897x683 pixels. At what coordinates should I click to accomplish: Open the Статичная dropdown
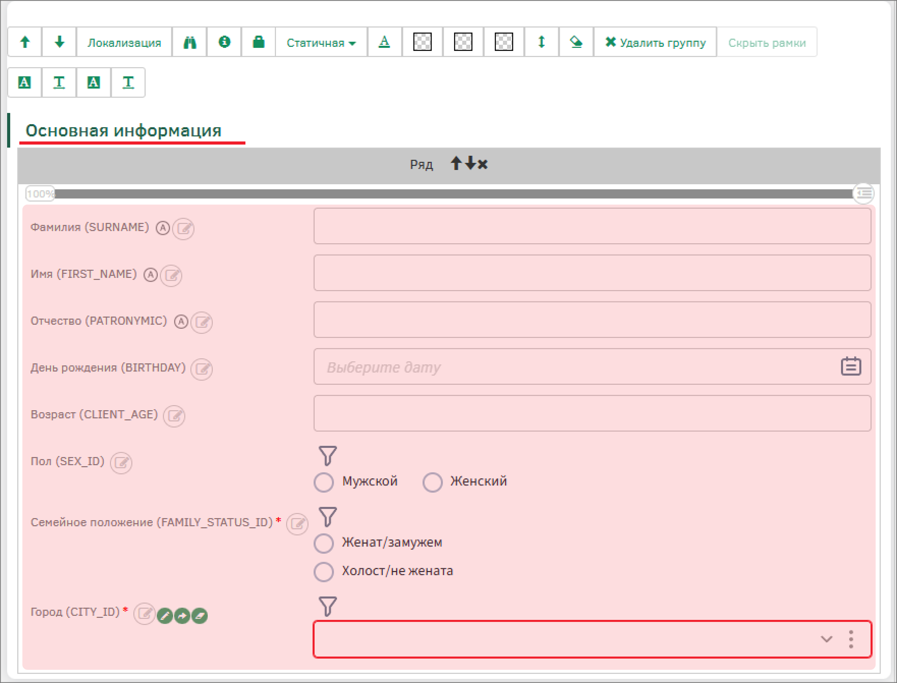coord(321,42)
